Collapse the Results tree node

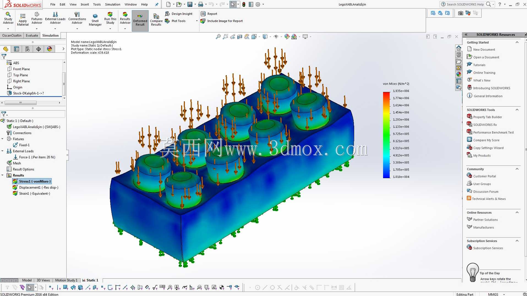2,175
